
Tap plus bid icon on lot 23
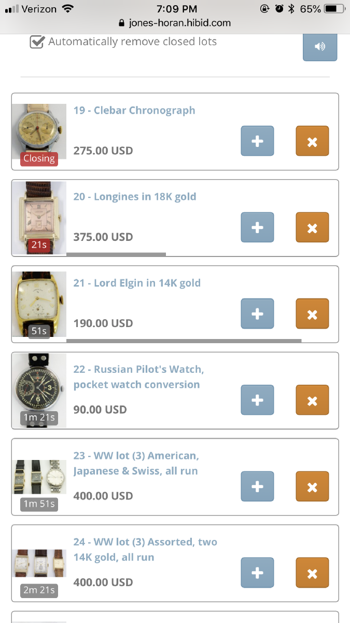pos(257,486)
